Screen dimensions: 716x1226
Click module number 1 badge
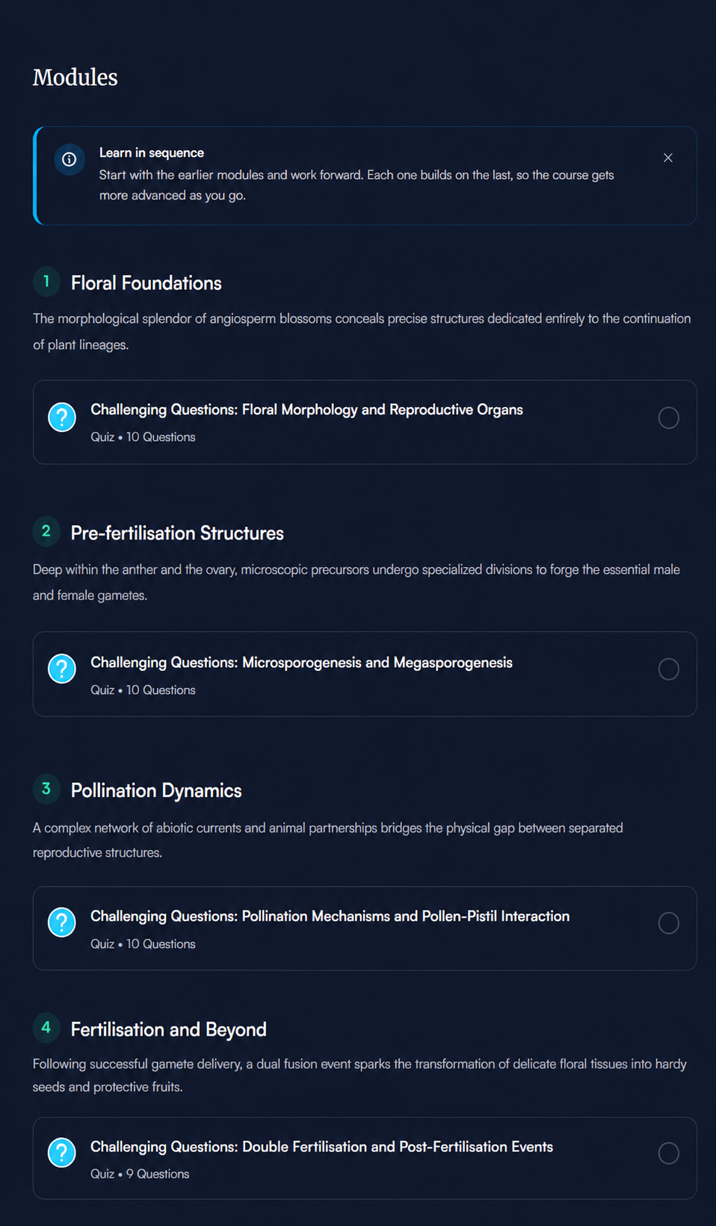46,282
